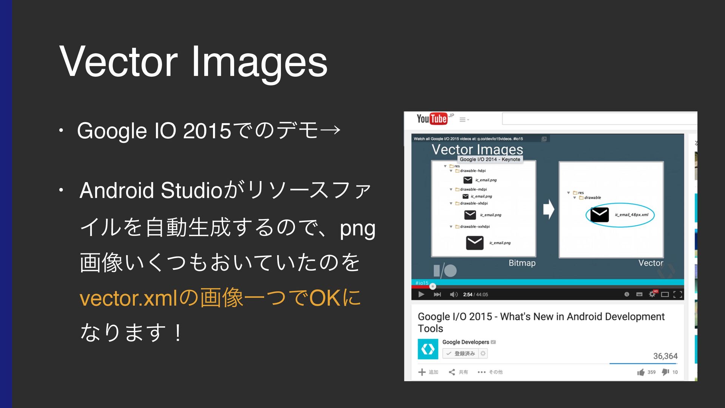Screen dimensions: 725x408
Task: Click the 登録済み subscribed button
Action: point(460,354)
